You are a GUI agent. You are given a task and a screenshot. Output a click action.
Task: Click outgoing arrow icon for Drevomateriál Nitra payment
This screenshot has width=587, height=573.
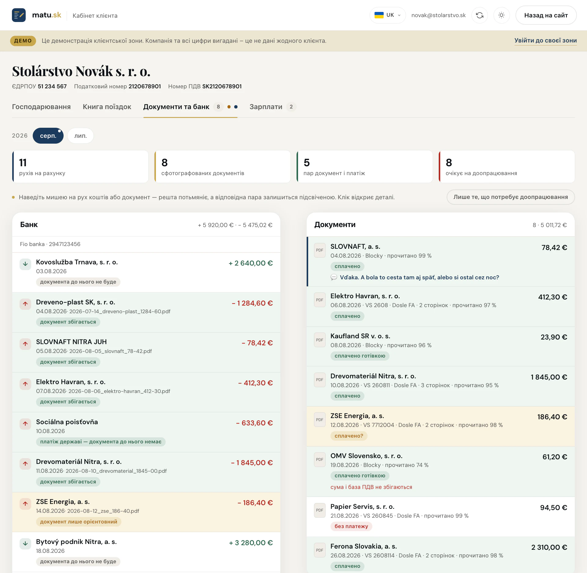25,464
